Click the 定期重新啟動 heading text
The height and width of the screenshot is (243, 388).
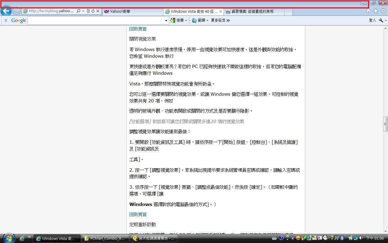coord(142,224)
